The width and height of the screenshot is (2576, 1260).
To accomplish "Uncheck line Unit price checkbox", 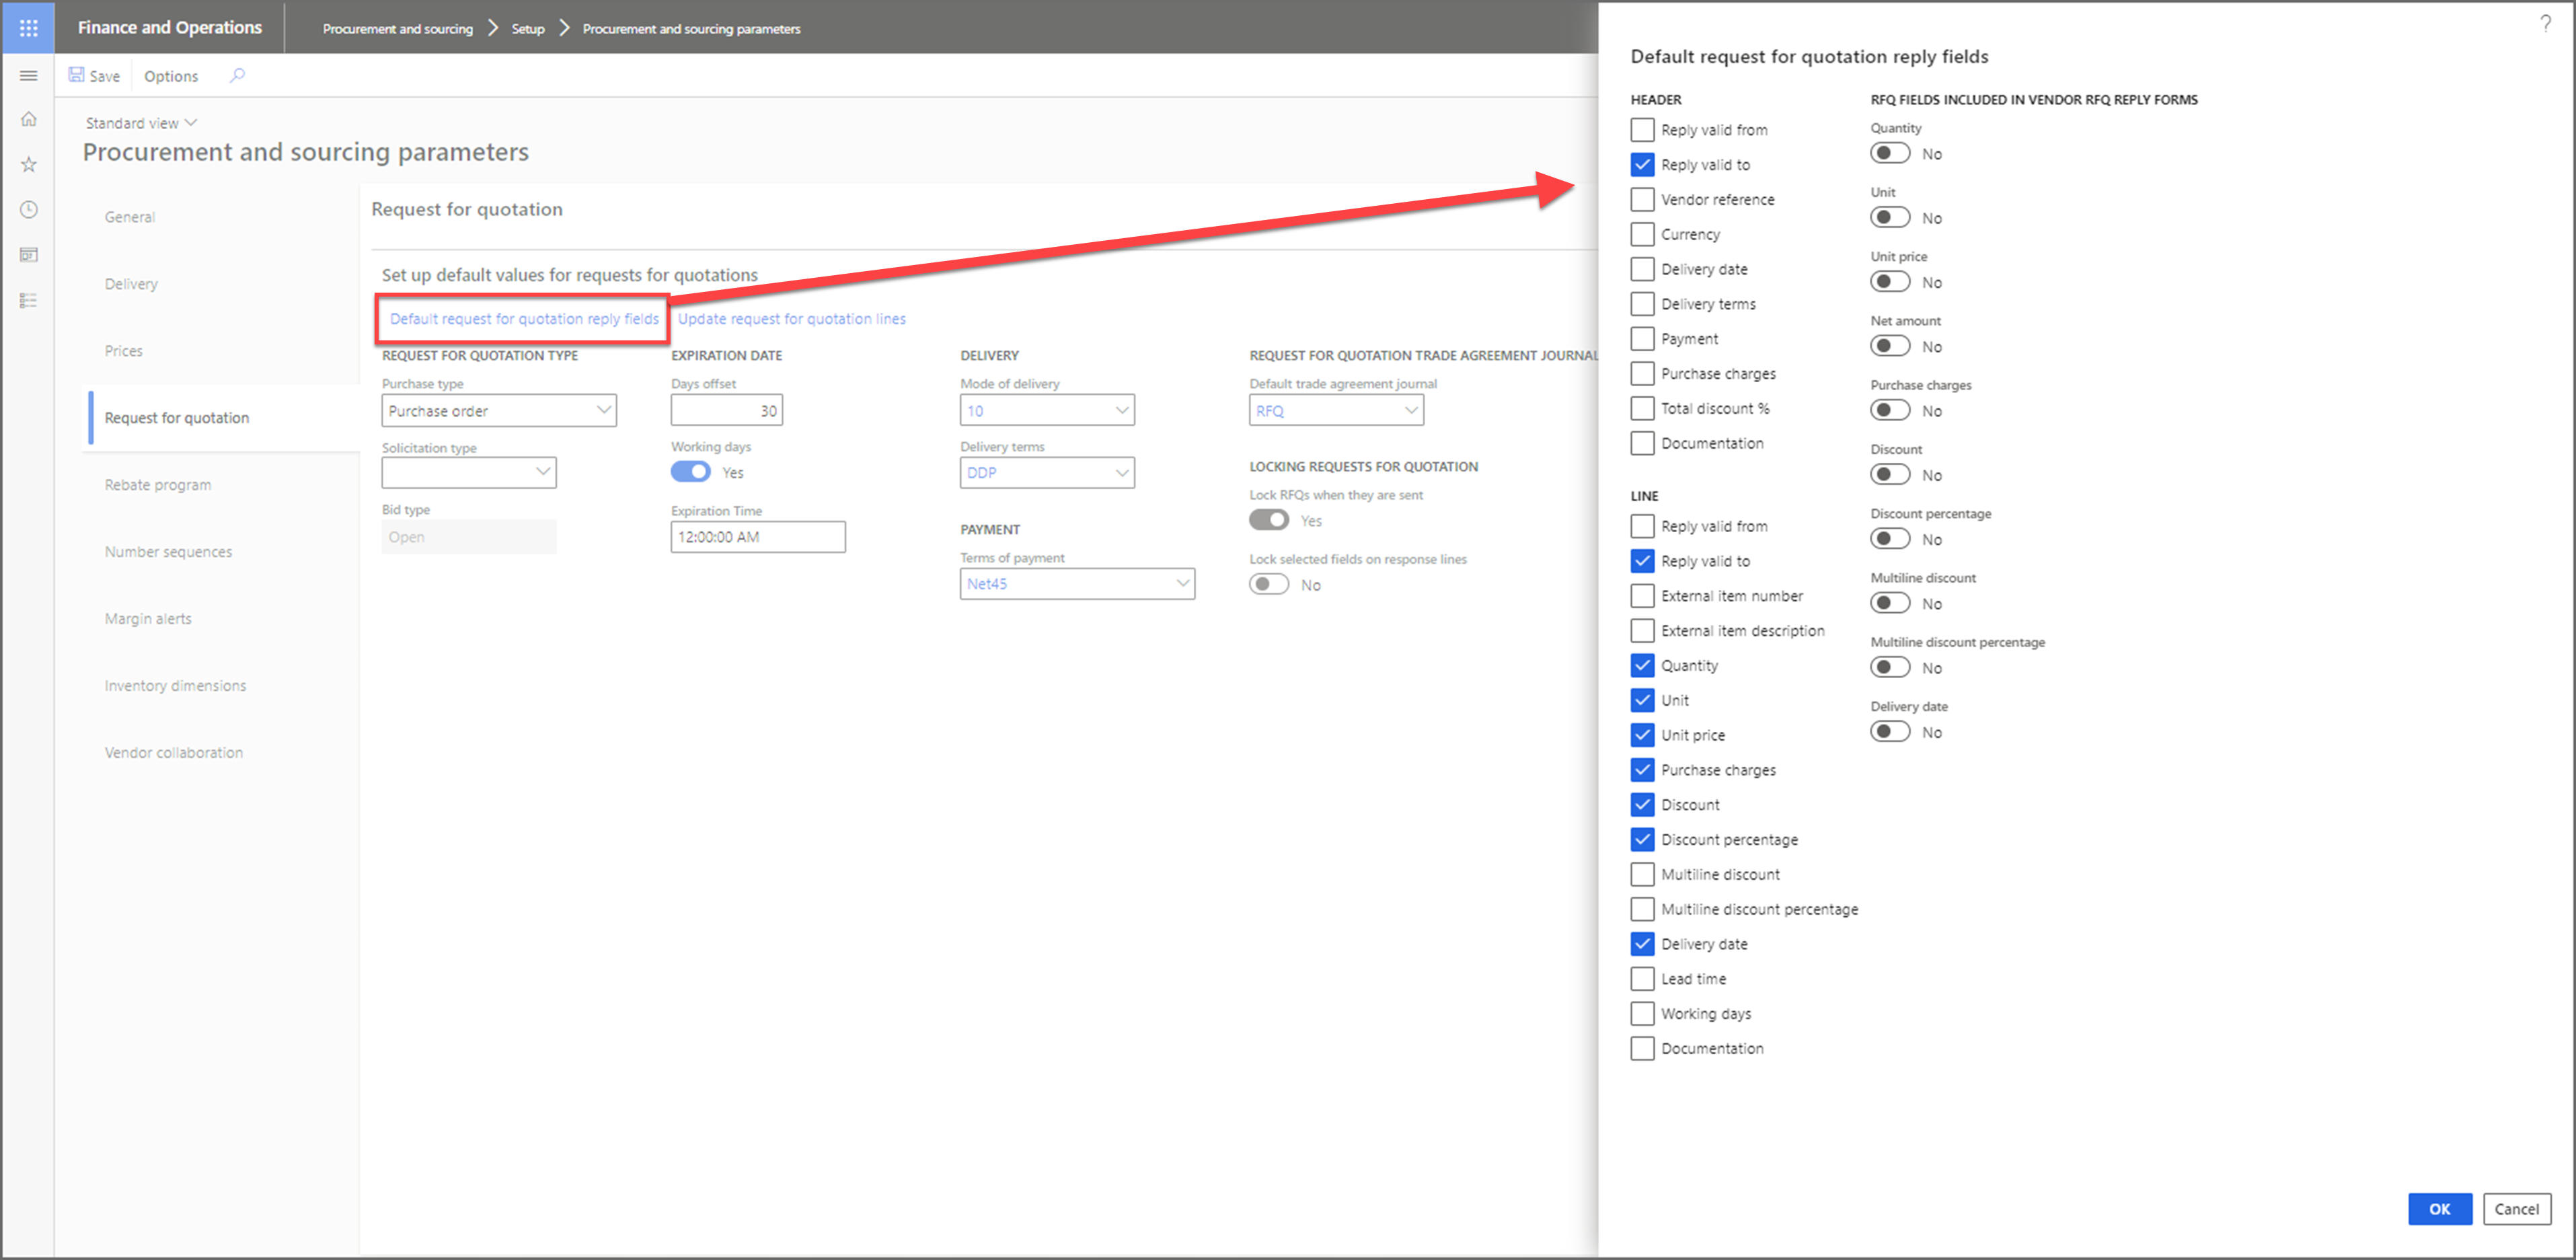I will (1642, 735).
